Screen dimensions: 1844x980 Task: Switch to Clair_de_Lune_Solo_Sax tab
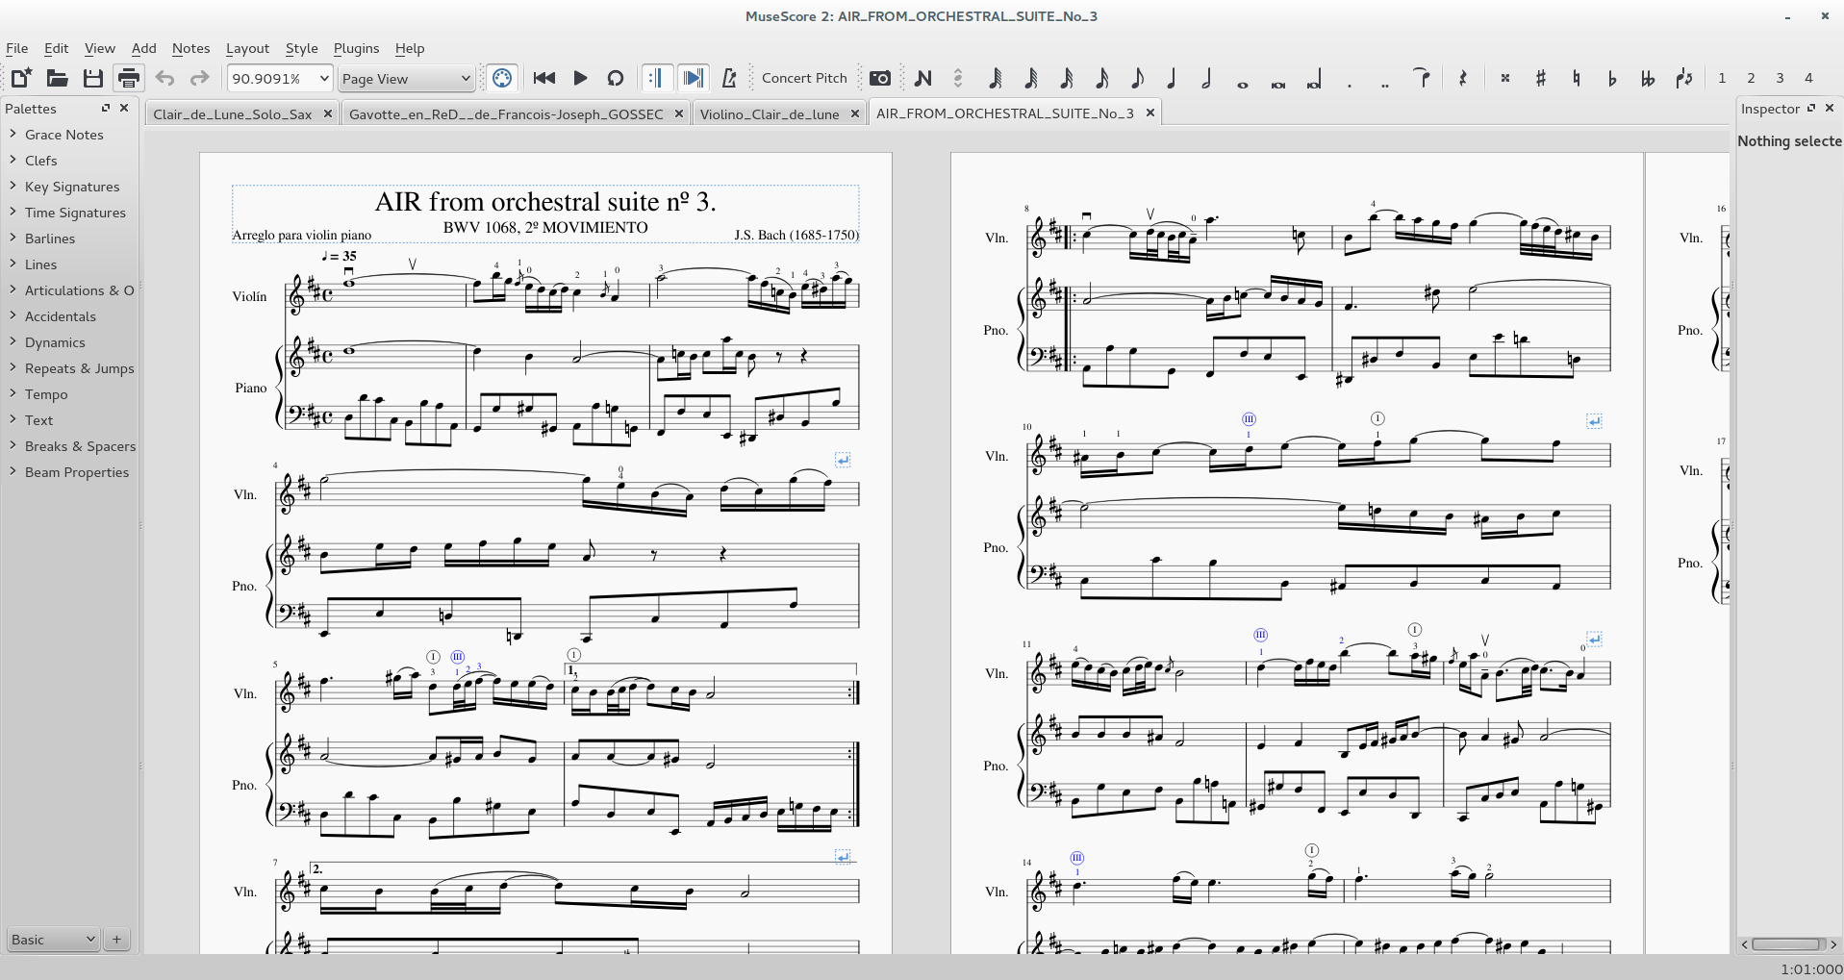click(232, 113)
